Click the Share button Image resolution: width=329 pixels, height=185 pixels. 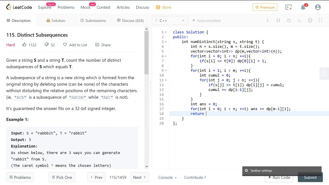103,45
